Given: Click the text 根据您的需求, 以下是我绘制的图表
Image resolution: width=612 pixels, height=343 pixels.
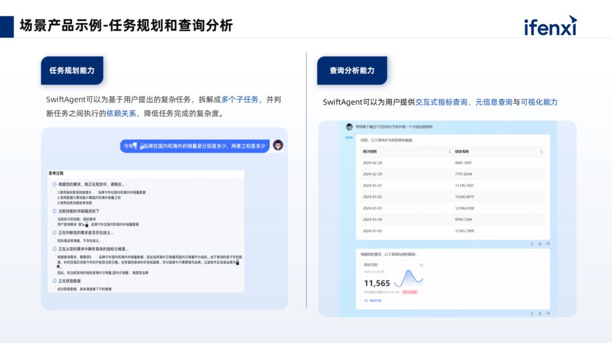Looking at the screenshot, I should click(388, 255).
